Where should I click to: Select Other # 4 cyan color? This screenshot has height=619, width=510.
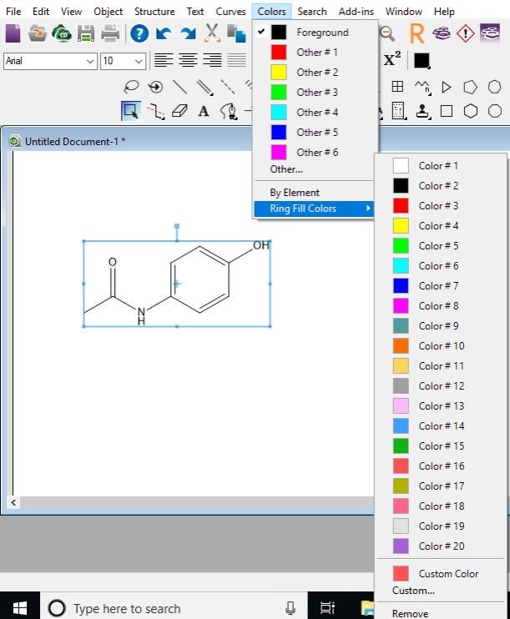[315, 113]
